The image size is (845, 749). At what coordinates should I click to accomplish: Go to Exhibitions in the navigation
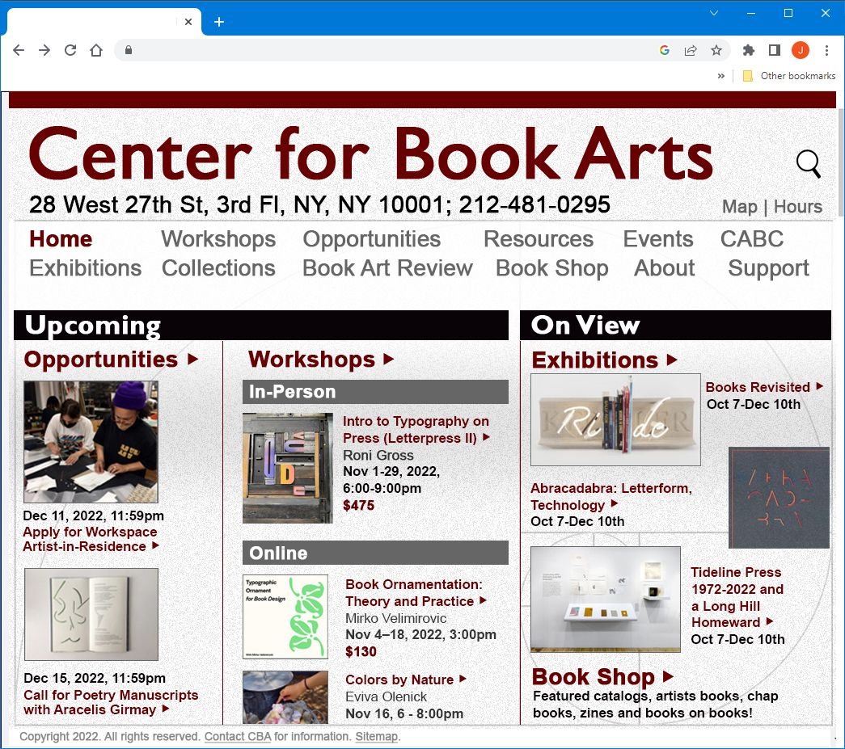pyautogui.click(x=85, y=268)
